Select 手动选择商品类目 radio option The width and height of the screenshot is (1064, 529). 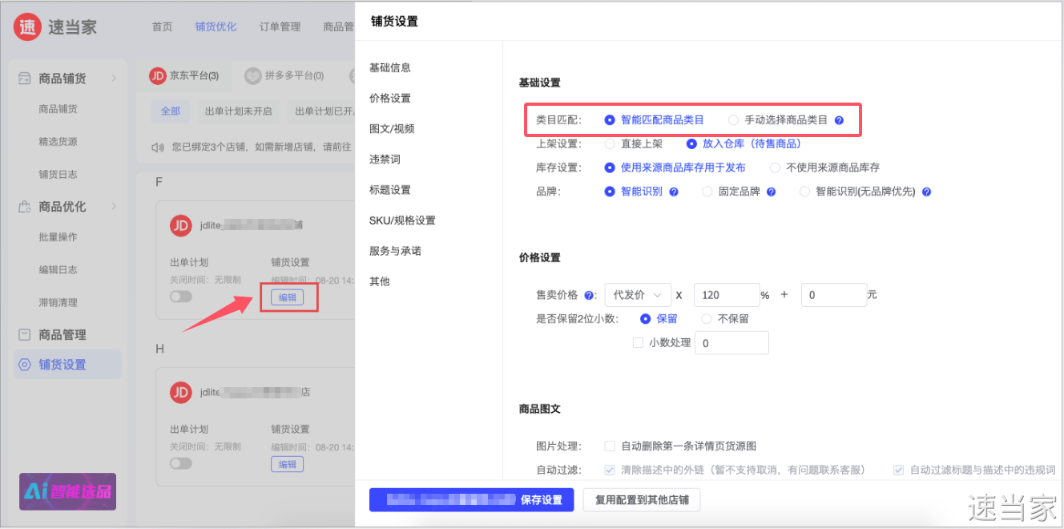pos(733,120)
